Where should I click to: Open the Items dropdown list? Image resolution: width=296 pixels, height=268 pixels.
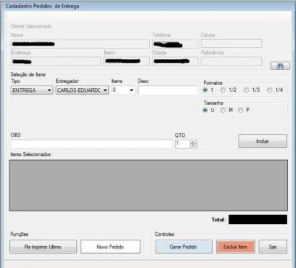tap(123, 90)
